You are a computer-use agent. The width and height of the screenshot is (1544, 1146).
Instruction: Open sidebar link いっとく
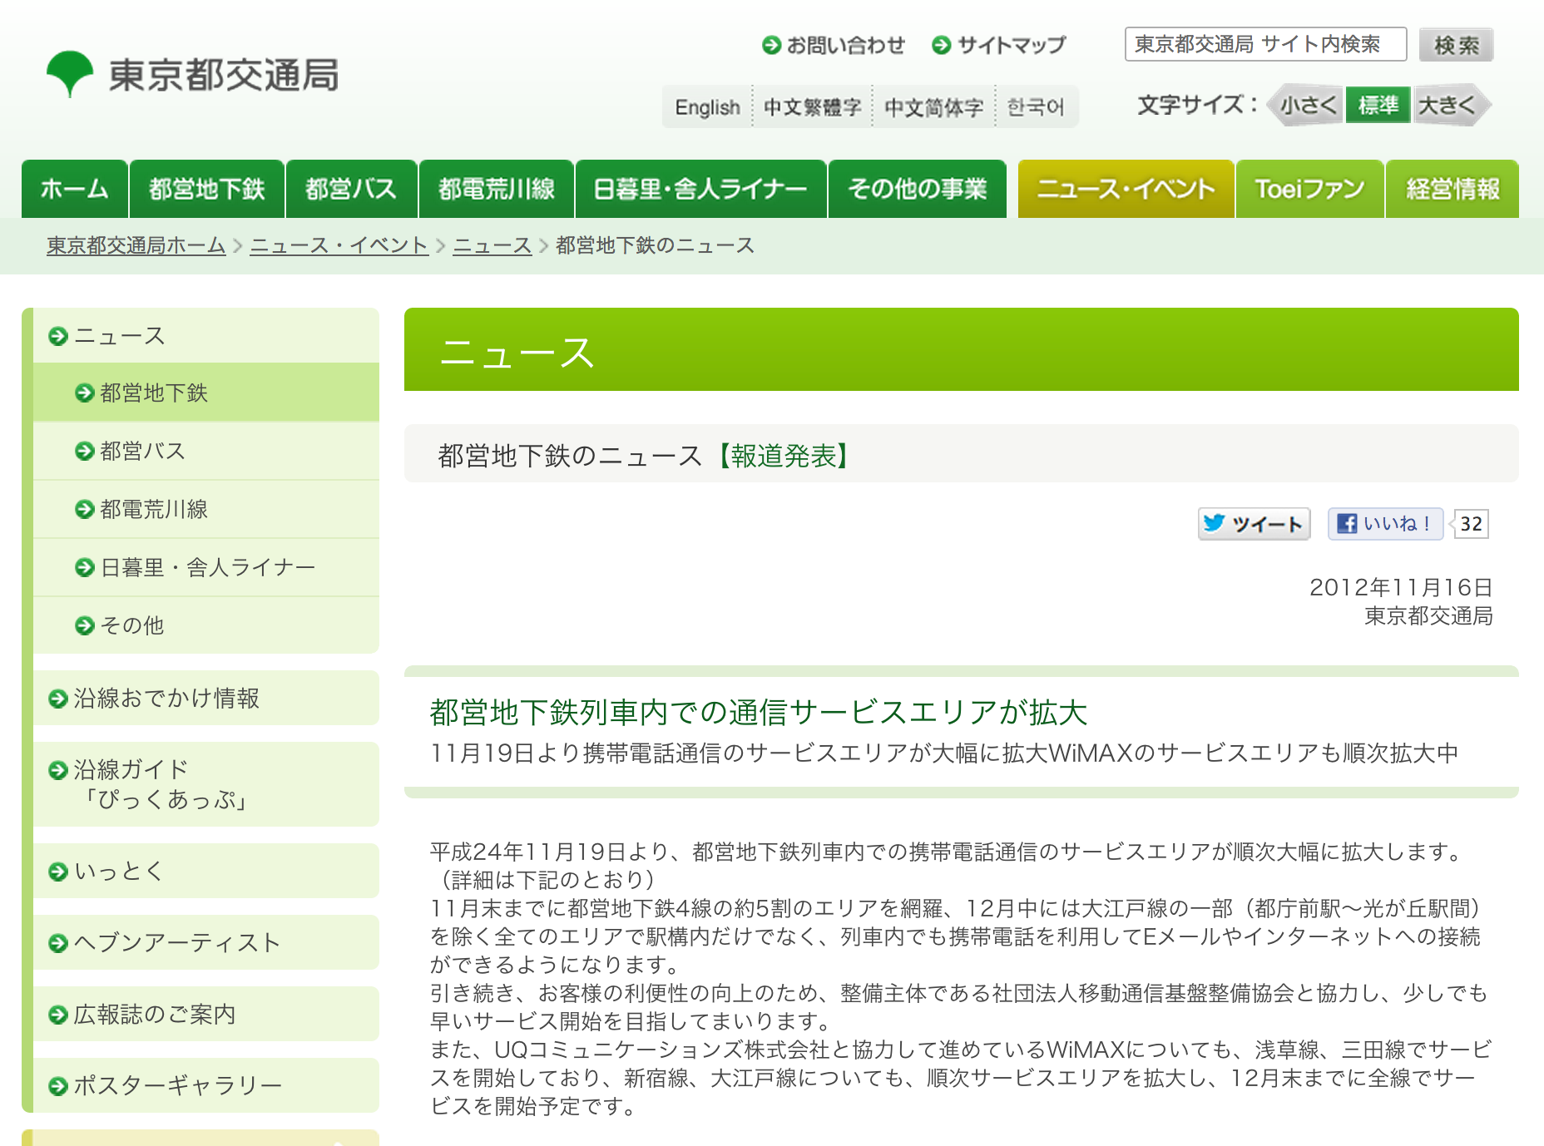click(206, 871)
